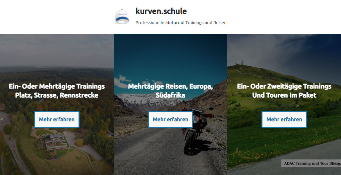Select the Mehrtägige Reisen, Europa, Südafrika heading

click(x=170, y=91)
